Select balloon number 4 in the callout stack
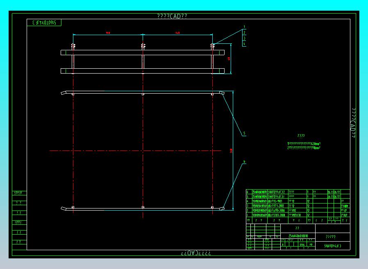Image resolution: width=368 pixels, height=269 pixels. [244, 44]
